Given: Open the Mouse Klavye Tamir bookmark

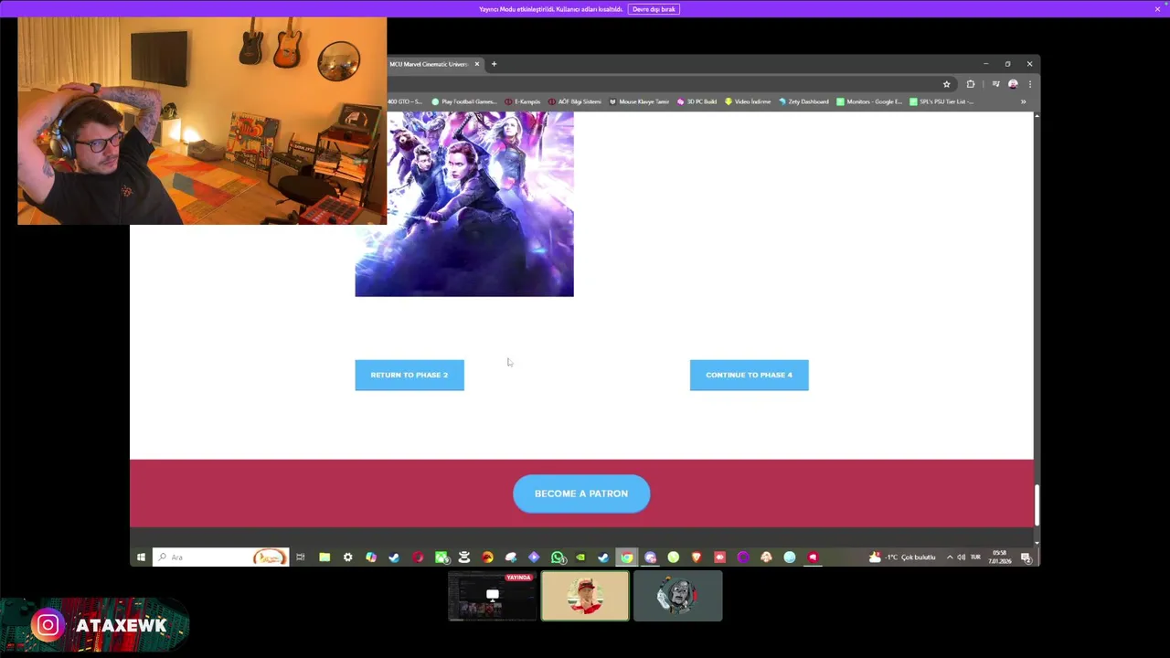Looking at the screenshot, I should [x=639, y=101].
